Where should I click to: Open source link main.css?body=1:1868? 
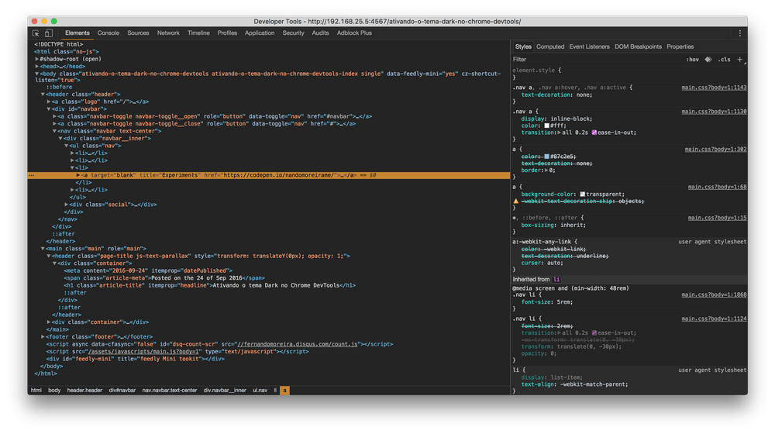tap(714, 294)
